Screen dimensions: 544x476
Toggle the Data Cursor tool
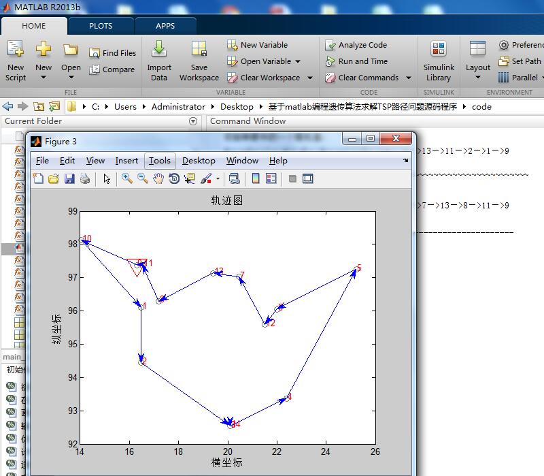(190, 178)
